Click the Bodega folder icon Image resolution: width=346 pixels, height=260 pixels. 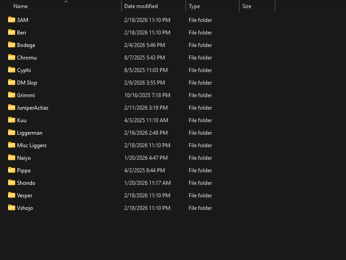click(12, 45)
